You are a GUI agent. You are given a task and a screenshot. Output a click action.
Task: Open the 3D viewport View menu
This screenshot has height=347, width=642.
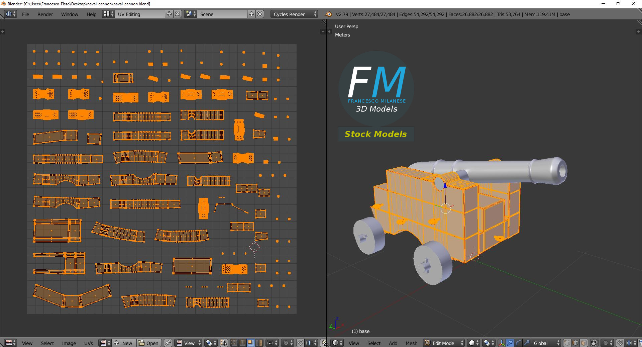point(354,343)
